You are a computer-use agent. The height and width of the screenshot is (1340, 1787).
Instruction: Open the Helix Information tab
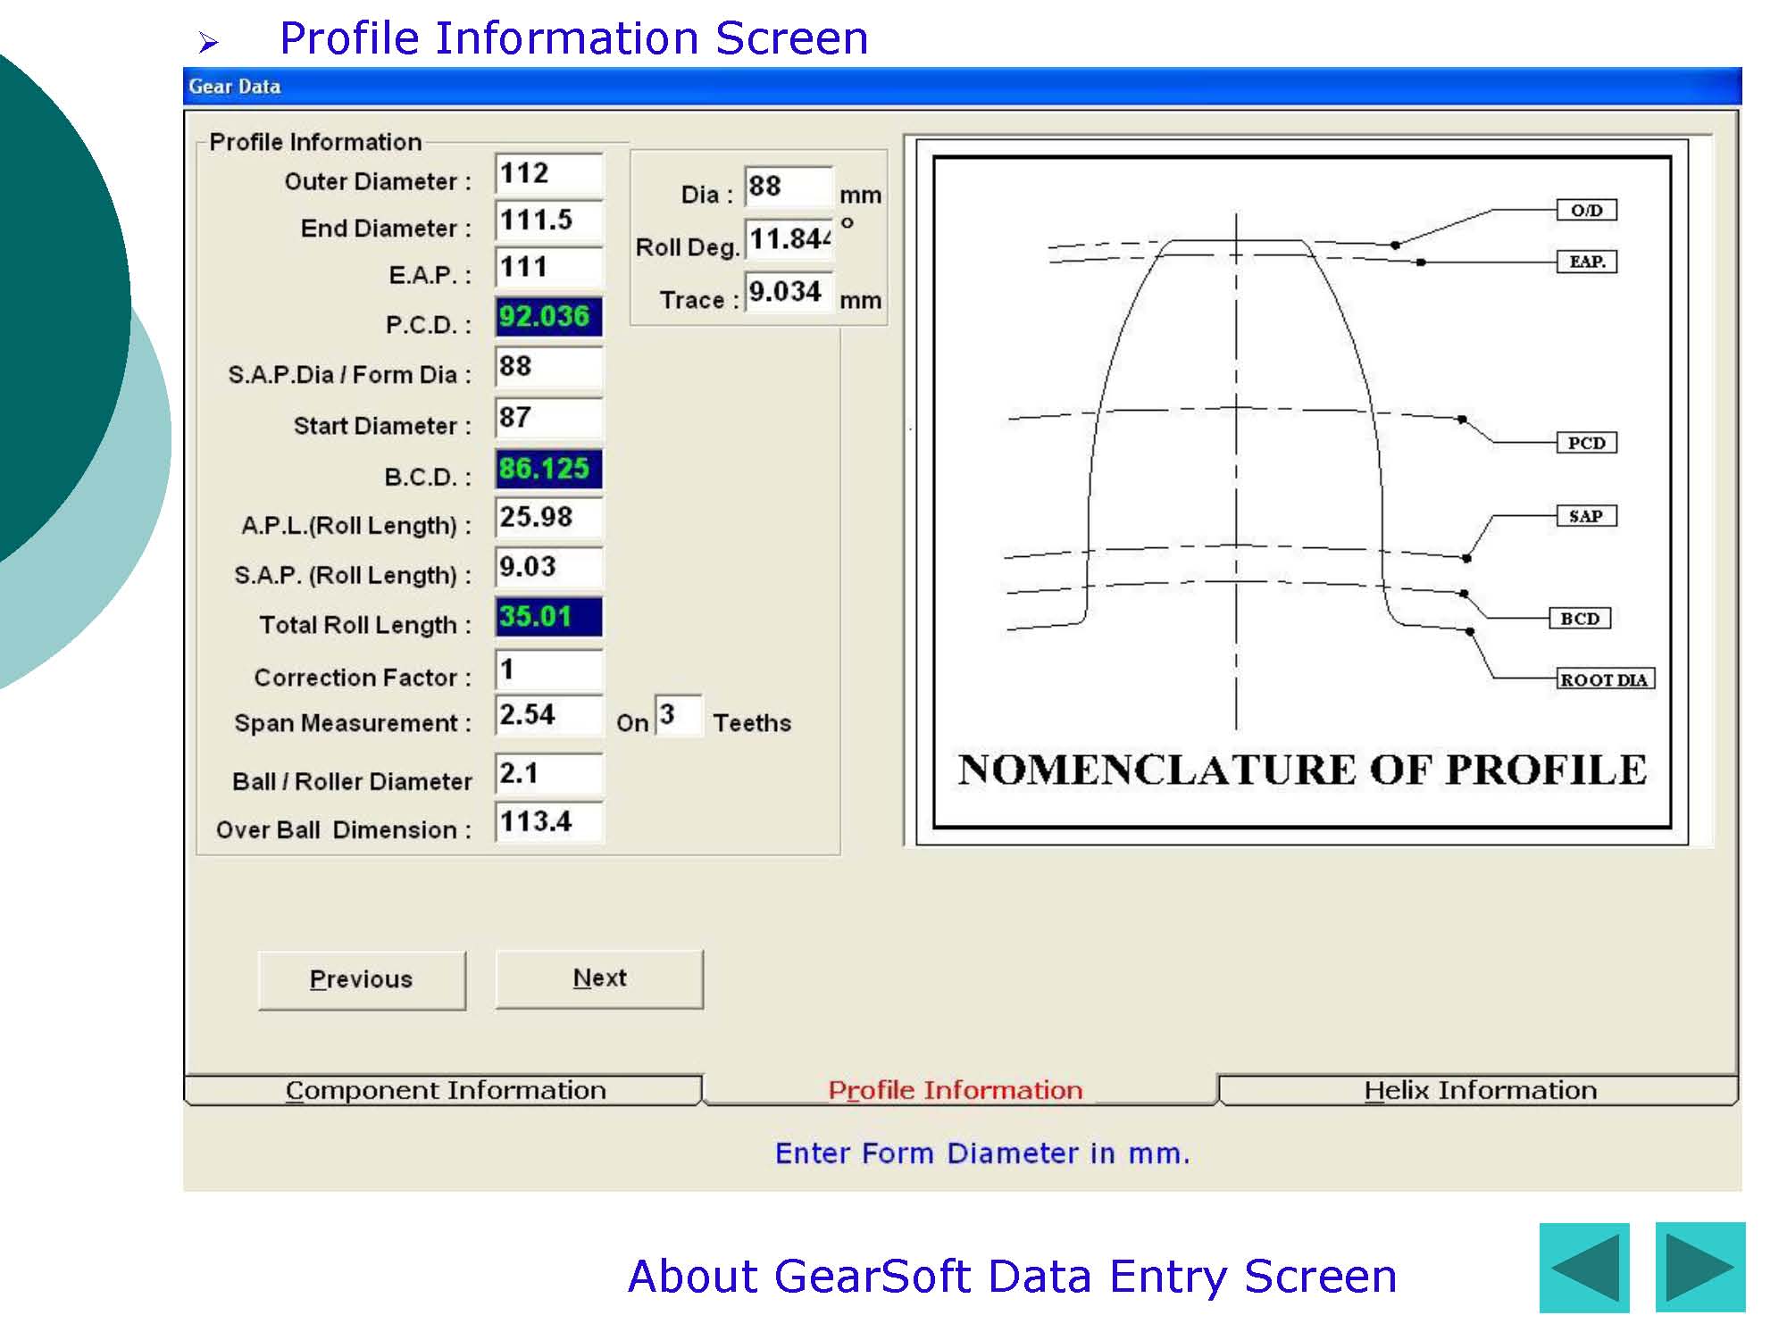[x=1479, y=1090]
